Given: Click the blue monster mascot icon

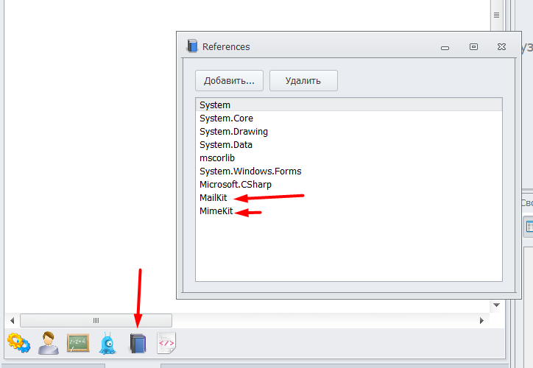Looking at the screenshot, I should [107, 343].
